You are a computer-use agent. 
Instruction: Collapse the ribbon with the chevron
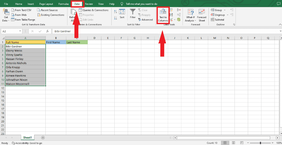(x=280, y=24)
